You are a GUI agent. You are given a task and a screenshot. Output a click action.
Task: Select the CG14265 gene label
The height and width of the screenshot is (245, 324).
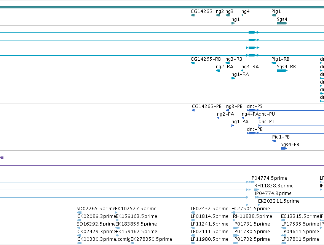tap(201, 11)
